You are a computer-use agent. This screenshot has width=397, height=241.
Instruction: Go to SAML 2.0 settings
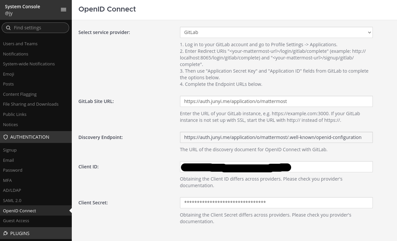coord(12,200)
